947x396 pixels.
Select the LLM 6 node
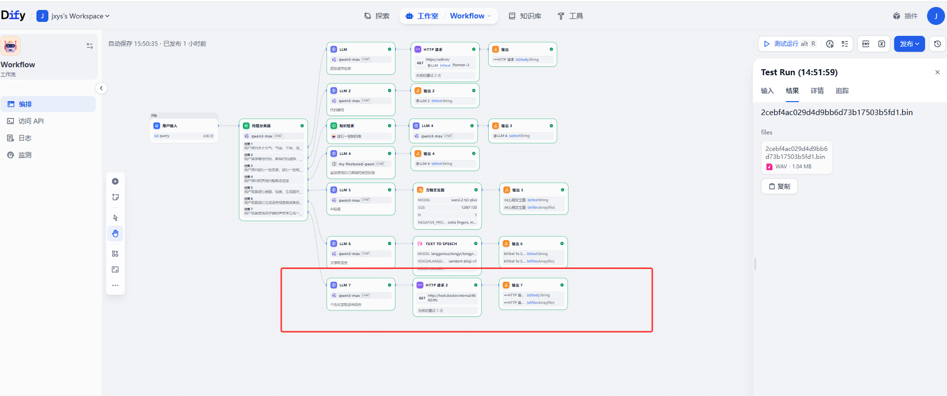[361, 253]
